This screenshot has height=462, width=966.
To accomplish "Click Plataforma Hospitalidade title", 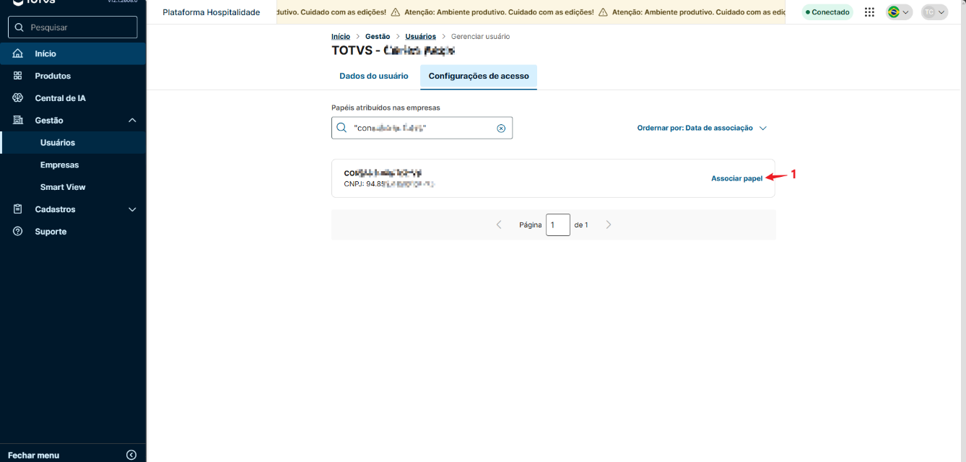I will click(x=212, y=12).
